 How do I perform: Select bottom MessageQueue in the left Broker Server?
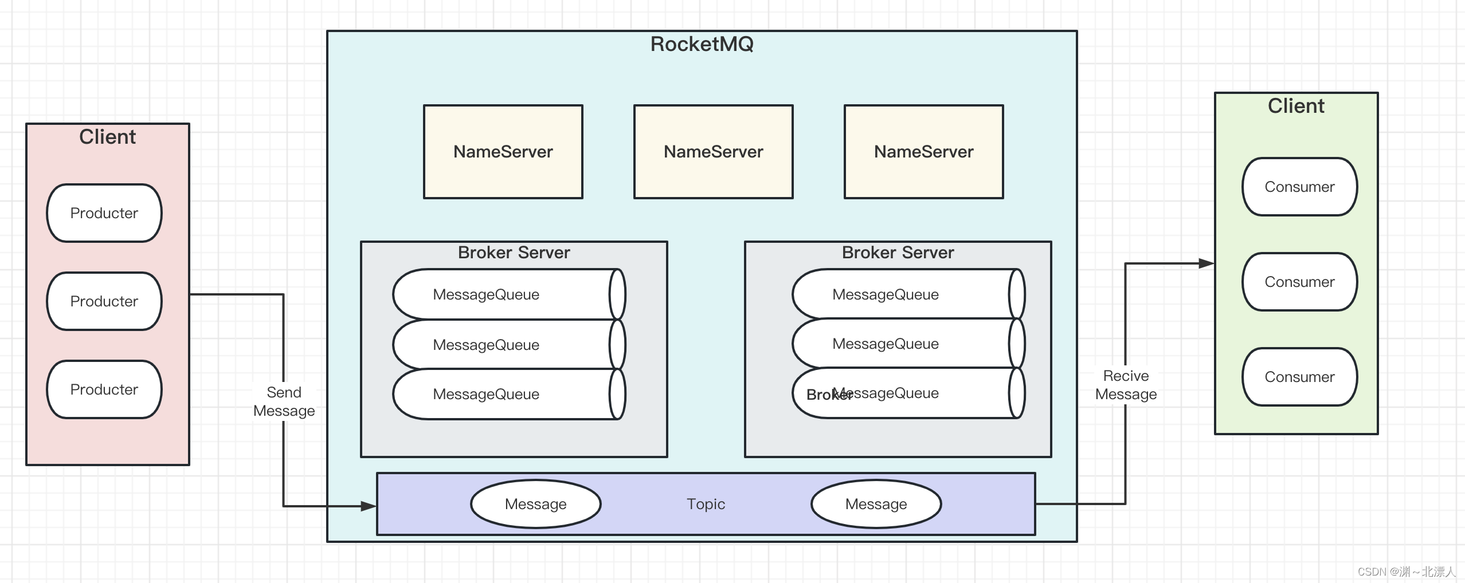509,394
